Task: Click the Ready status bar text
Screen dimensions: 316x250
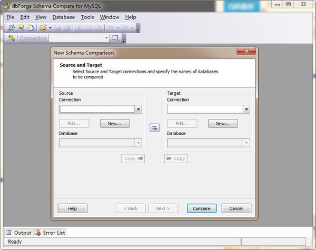Action: [x=15, y=242]
